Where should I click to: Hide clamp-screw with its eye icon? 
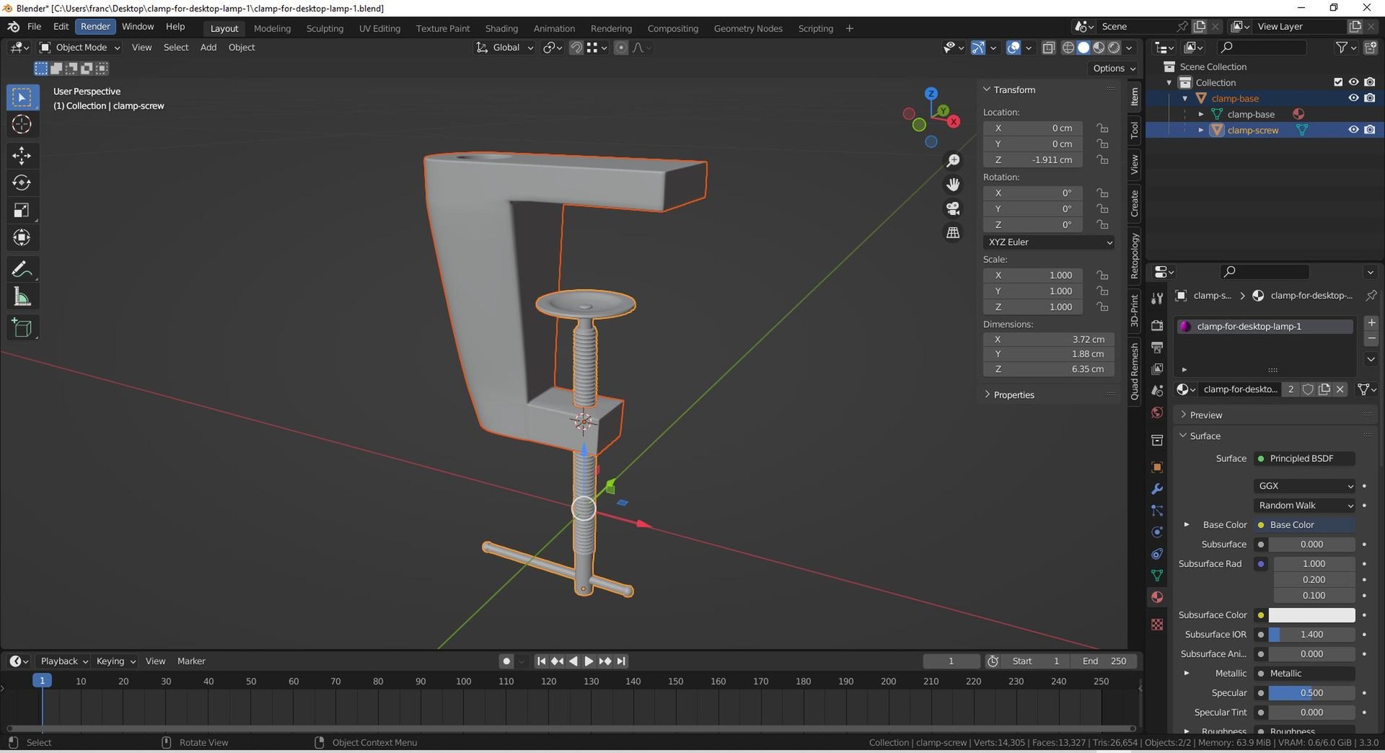pos(1353,130)
